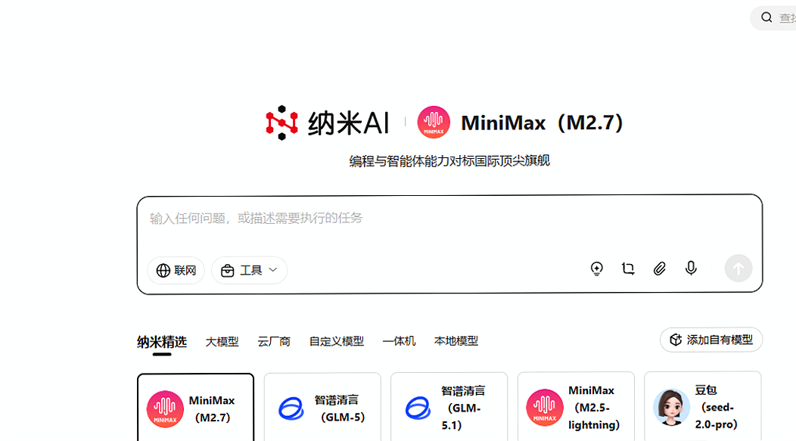The height and width of the screenshot is (441, 796).
Task: Choose MiniMax (M2.5-lightning) model card
Action: click(x=576, y=408)
